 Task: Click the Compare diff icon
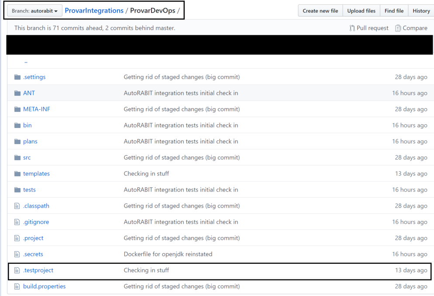point(398,28)
